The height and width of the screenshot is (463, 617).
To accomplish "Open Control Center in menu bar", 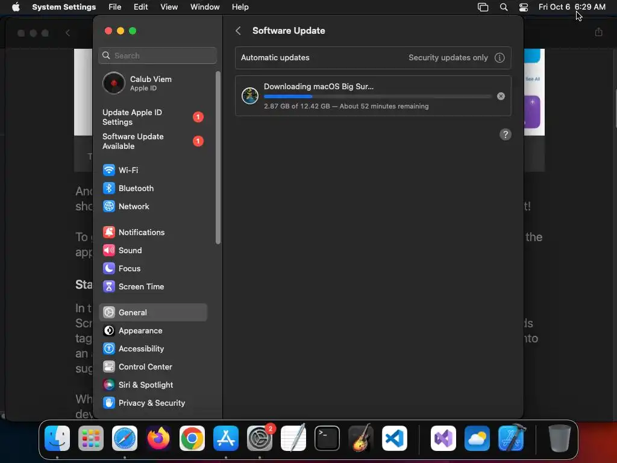I will pyautogui.click(x=524, y=7).
